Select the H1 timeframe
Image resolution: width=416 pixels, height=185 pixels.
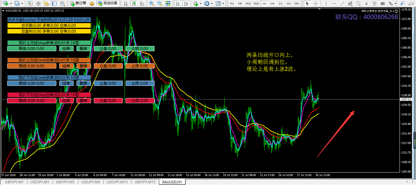point(264,3)
